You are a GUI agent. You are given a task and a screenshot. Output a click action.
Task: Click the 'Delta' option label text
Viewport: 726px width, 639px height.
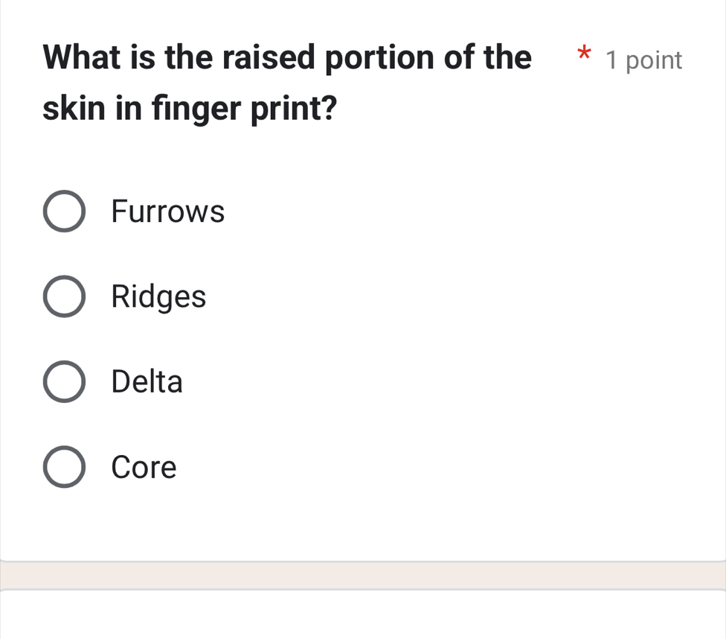147,382
